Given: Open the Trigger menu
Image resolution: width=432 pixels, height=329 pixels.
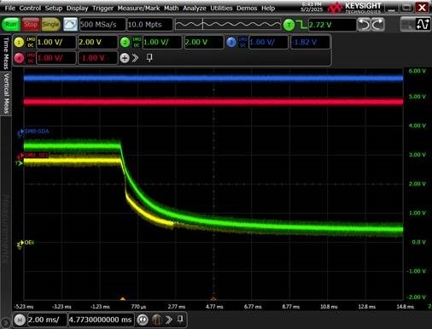Looking at the screenshot, I should pos(102,9).
